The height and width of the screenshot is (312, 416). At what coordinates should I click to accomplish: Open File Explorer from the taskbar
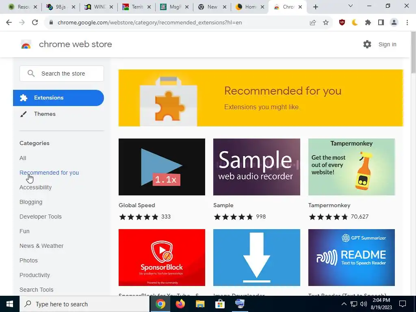tap(200, 304)
